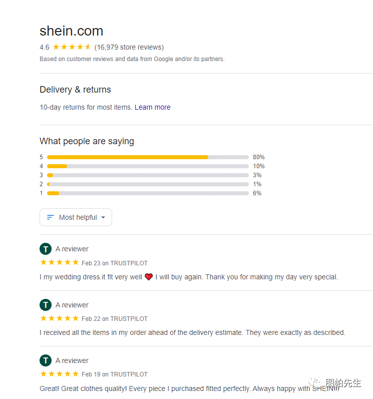Click the 4.6 star rating beside store reviews
Image resolution: width=373 pixels, height=399 pixels.
click(x=72, y=47)
